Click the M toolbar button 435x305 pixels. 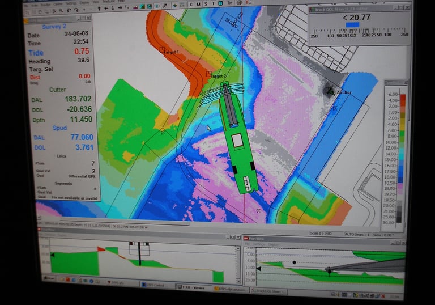point(199,4)
